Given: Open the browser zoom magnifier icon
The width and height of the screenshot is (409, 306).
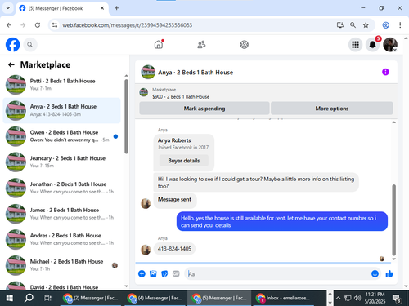Looking at the screenshot, I should (353, 25).
